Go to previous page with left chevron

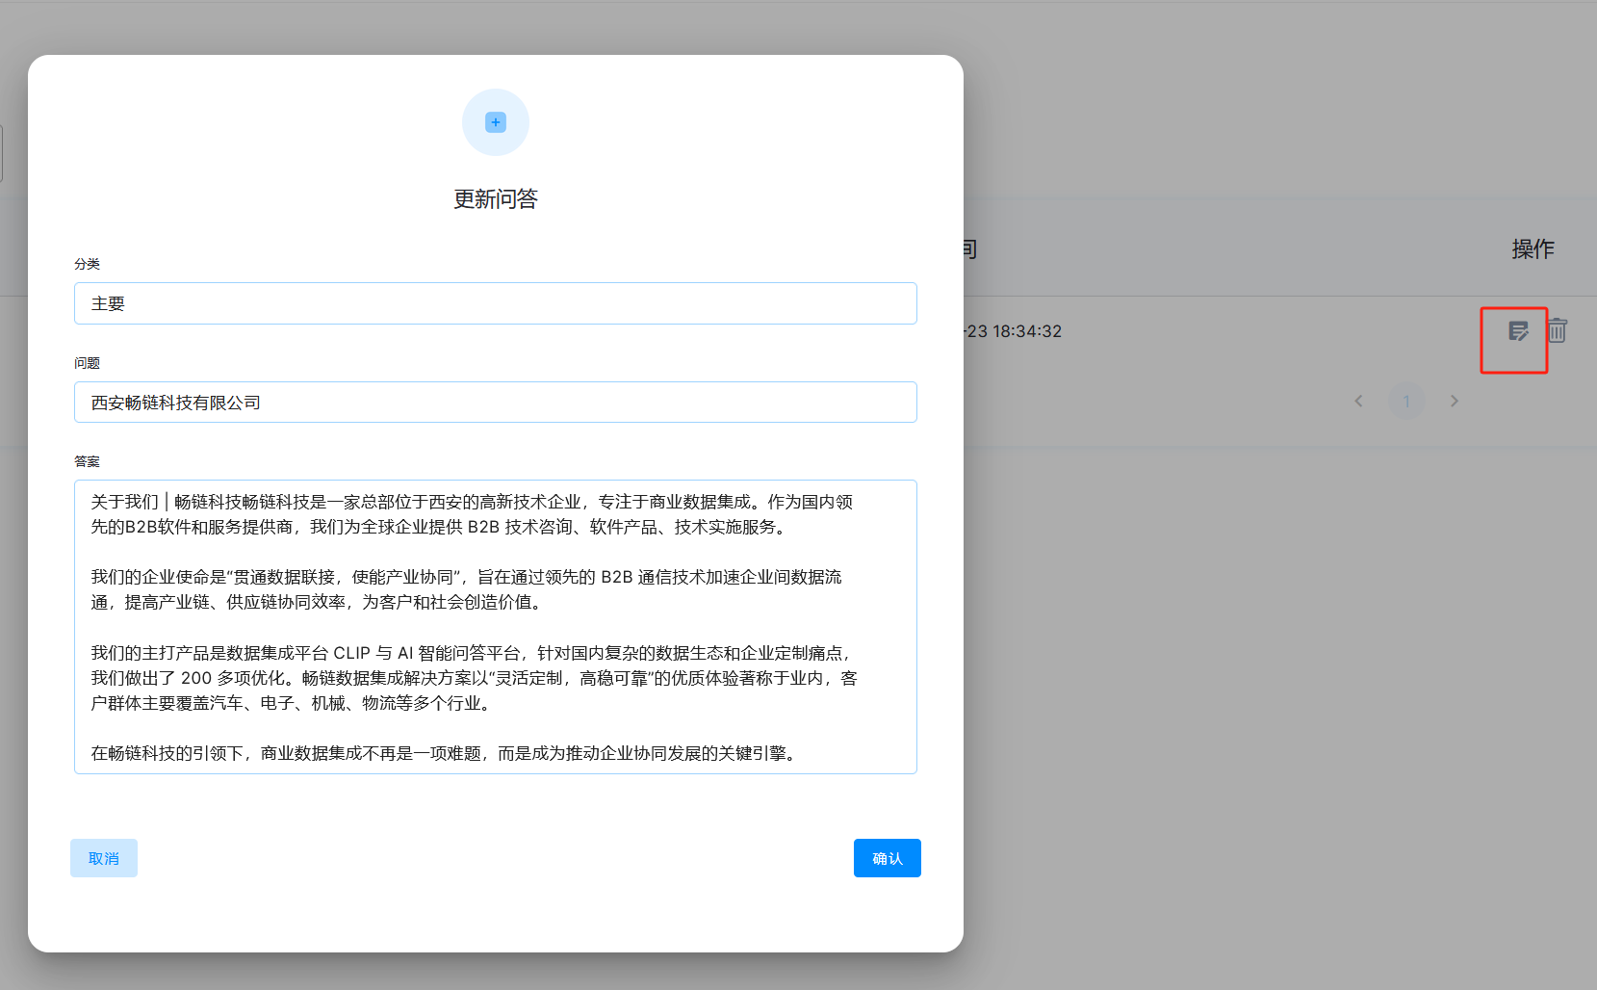(1358, 401)
